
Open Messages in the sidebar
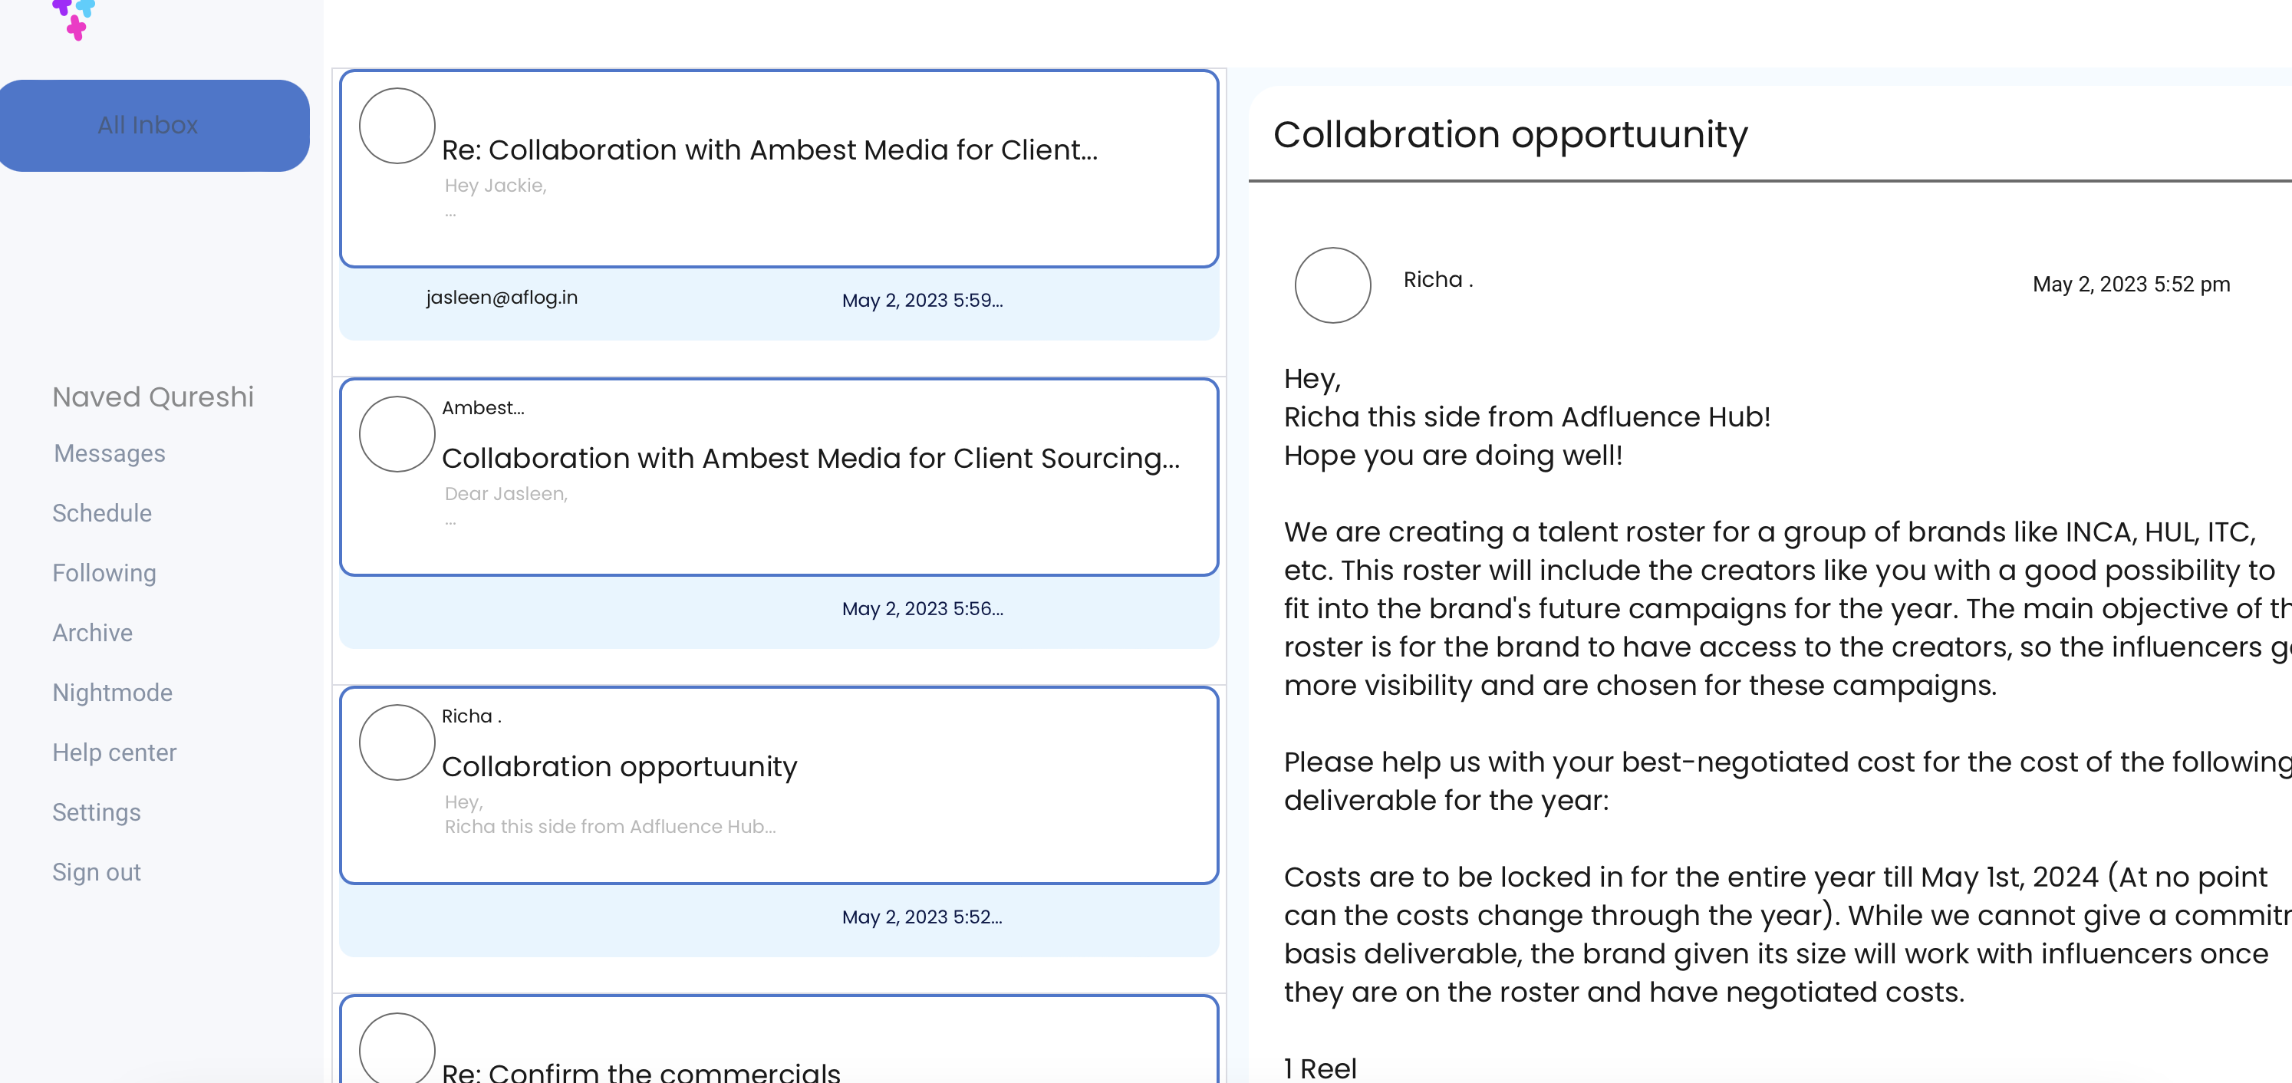coord(110,454)
